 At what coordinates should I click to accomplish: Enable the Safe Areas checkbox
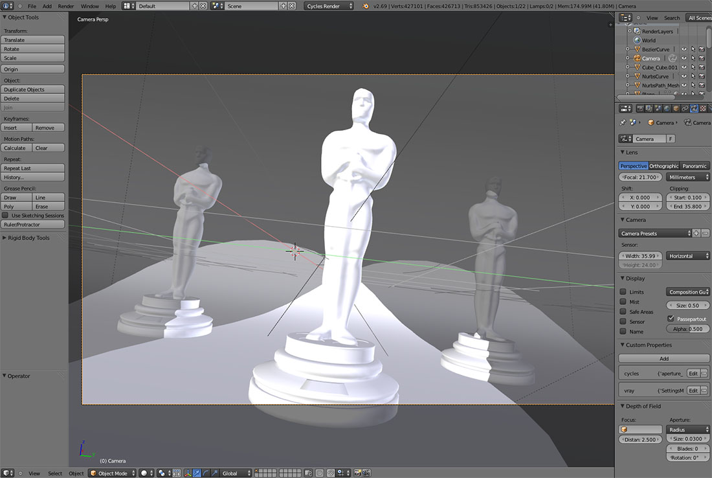click(623, 312)
